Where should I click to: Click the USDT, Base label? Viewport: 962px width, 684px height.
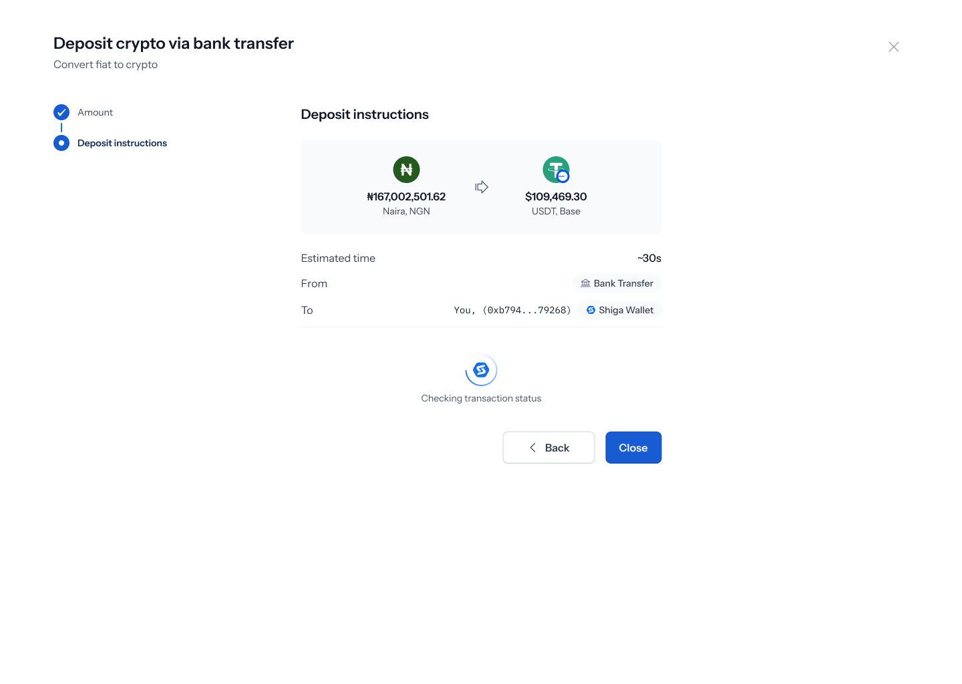coord(556,211)
